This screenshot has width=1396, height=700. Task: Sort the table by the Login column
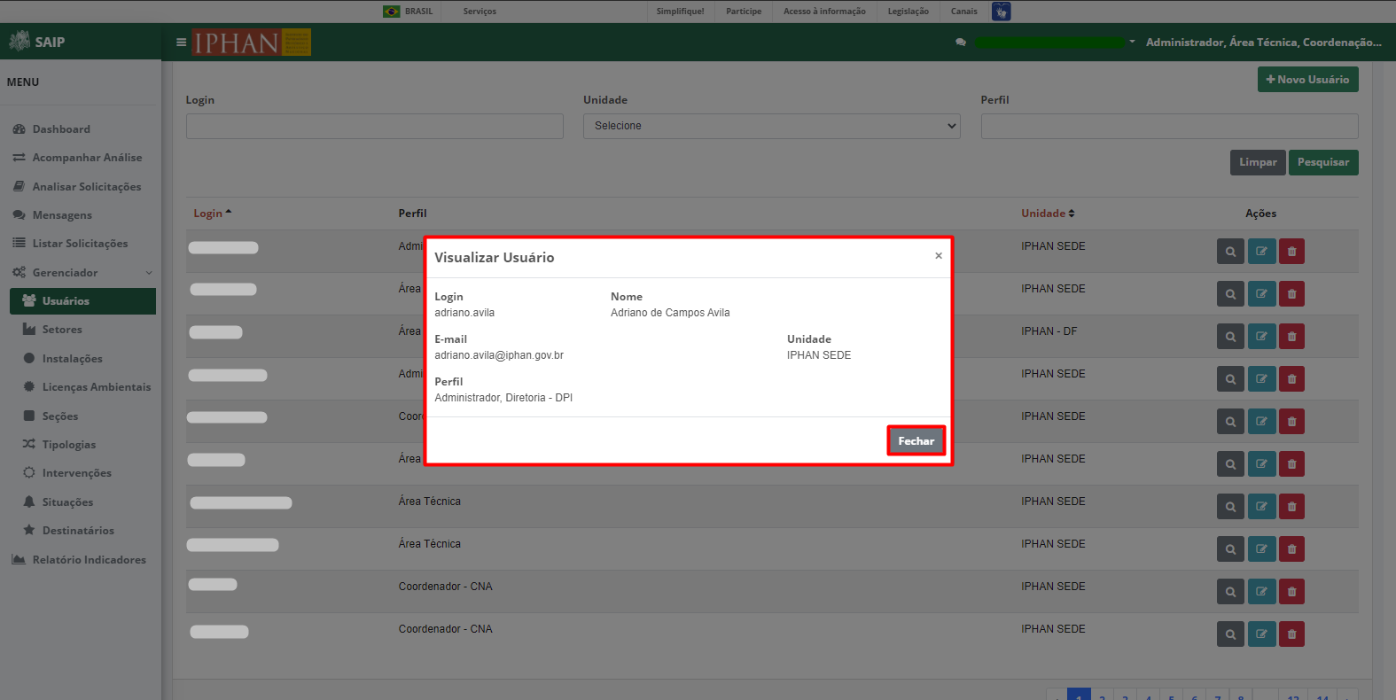(x=213, y=214)
